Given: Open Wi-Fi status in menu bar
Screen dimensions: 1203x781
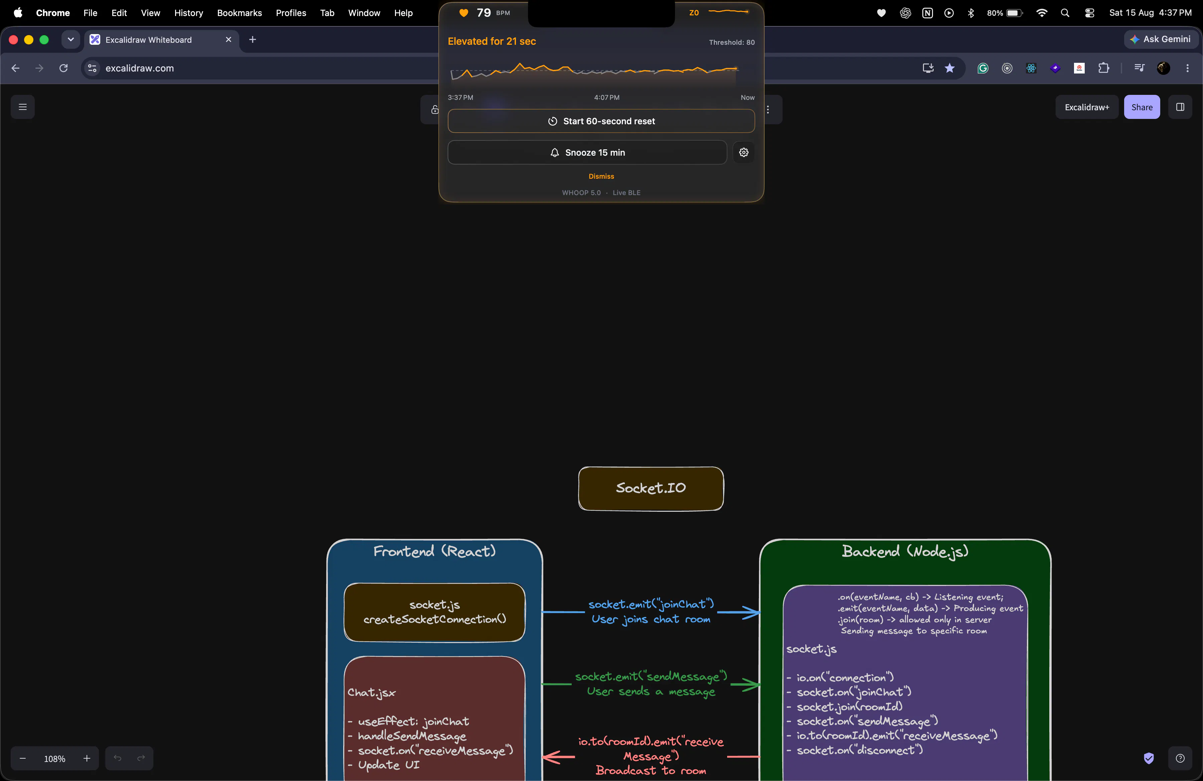Looking at the screenshot, I should click(1042, 13).
